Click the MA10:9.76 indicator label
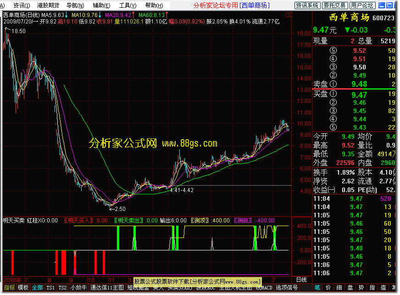The image size is (400, 295). pyautogui.click(x=86, y=15)
